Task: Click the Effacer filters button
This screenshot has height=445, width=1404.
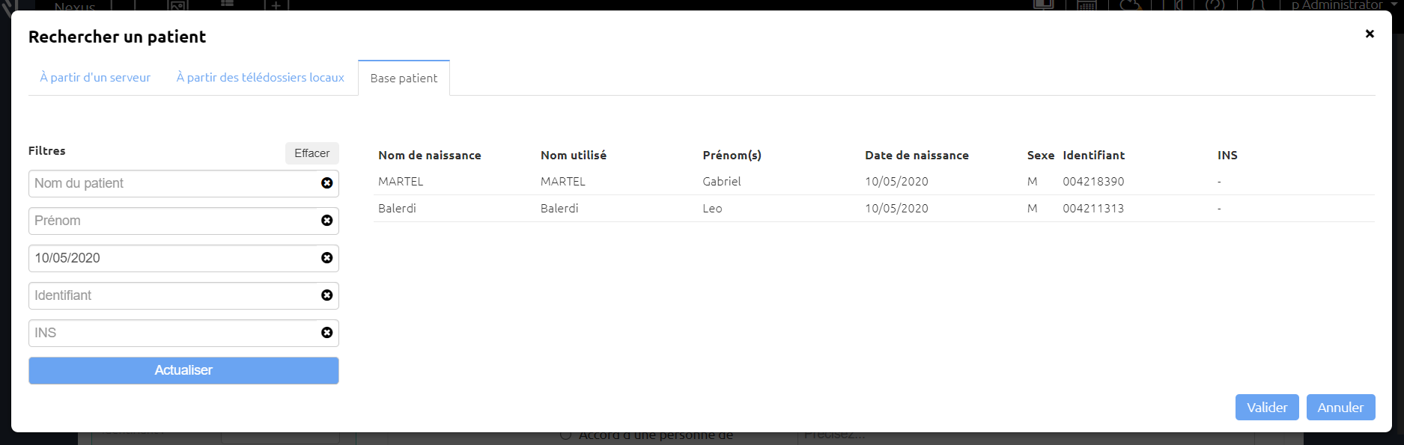Action: (312, 153)
